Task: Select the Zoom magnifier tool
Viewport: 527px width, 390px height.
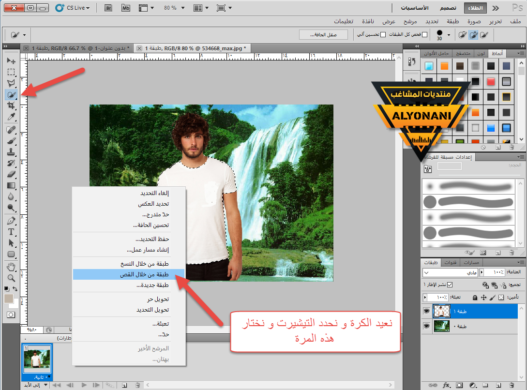Action: [x=11, y=278]
